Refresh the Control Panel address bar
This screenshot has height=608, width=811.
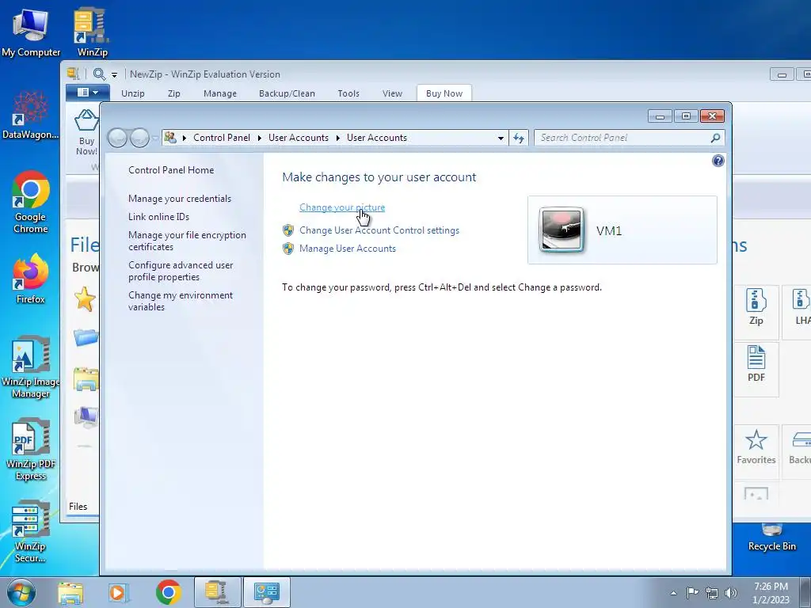[519, 138]
